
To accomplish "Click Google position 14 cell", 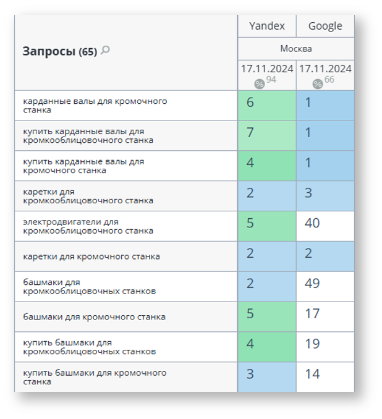I will point(325,377).
